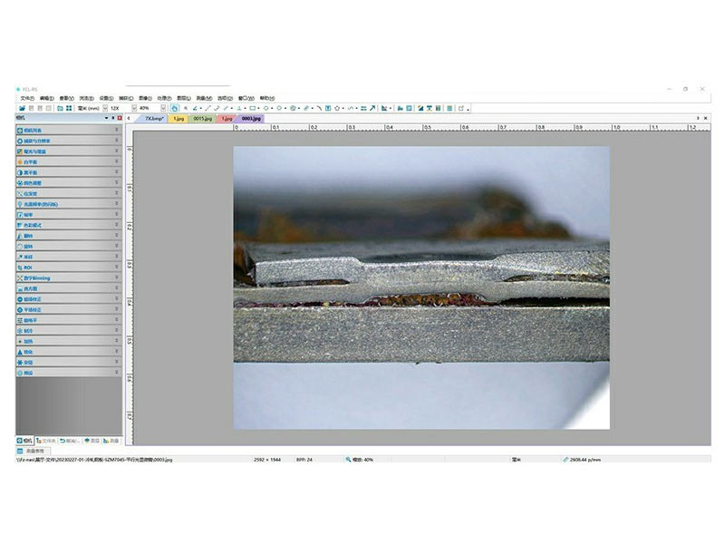Open the 帮助 menu

click(x=266, y=98)
